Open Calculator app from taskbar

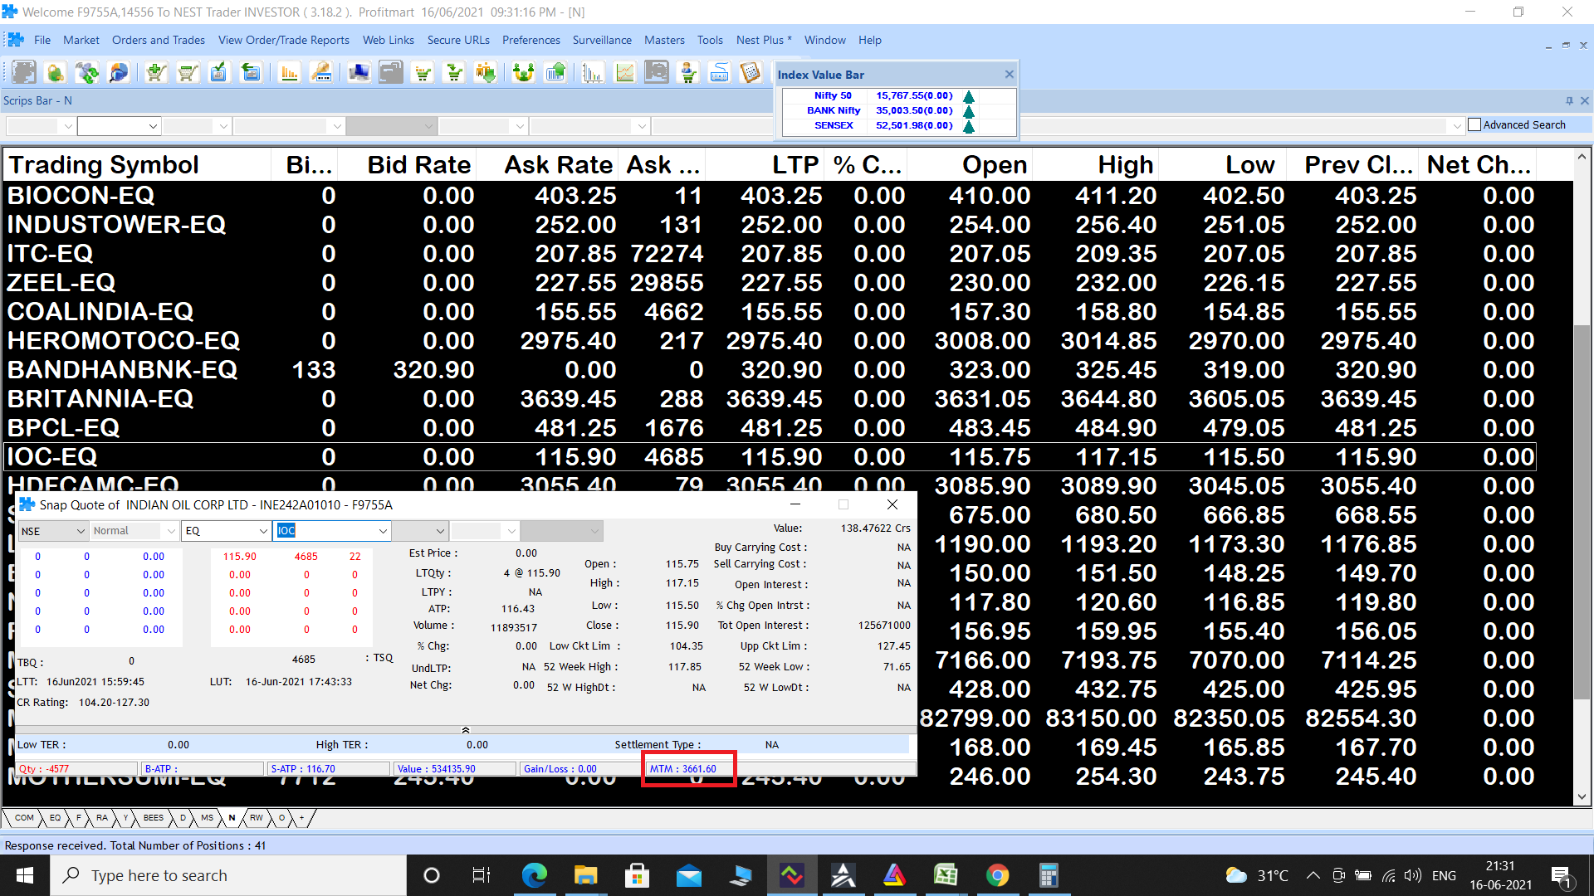[1049, 875]
